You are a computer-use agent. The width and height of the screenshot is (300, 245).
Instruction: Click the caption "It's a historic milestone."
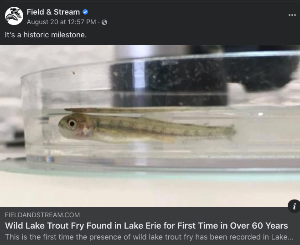click(x=46, y=35)
